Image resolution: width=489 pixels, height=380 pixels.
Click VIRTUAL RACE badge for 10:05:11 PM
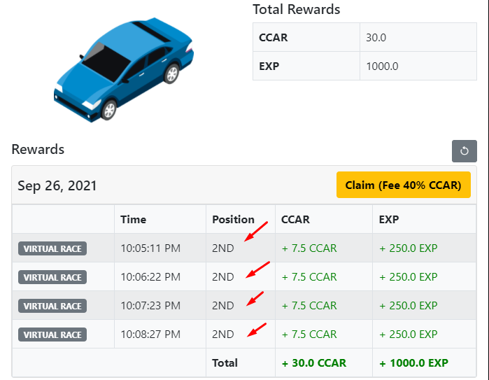click(52, 248)
